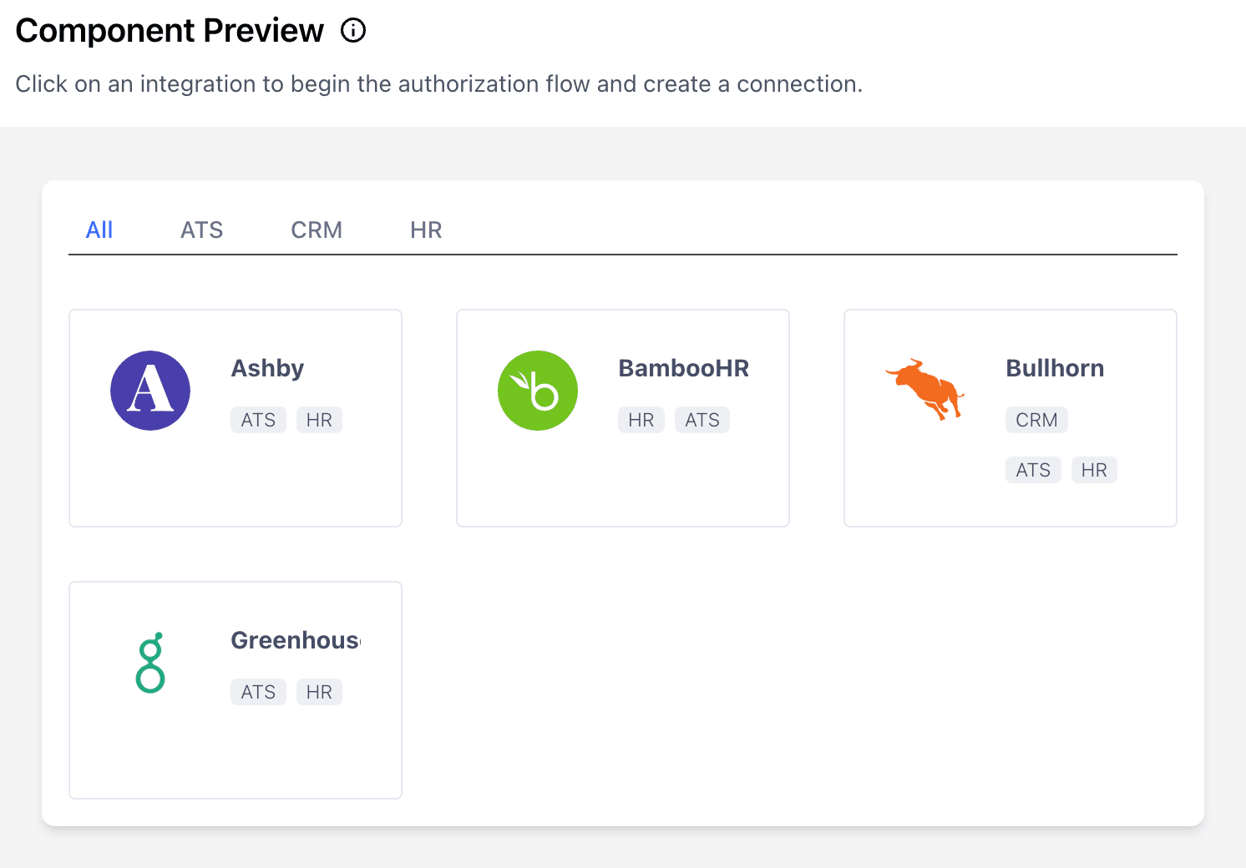1246x868 pixels.
Task: Click the ATS badge on Greenhouse card
Action: coord(258,692)
